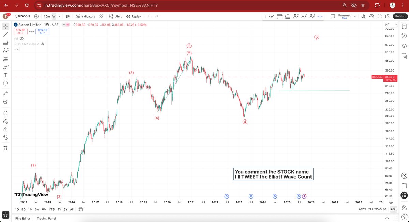Open the candlestick chart style menu
This screenshot has width=409, height=222.
click(68, 16)
